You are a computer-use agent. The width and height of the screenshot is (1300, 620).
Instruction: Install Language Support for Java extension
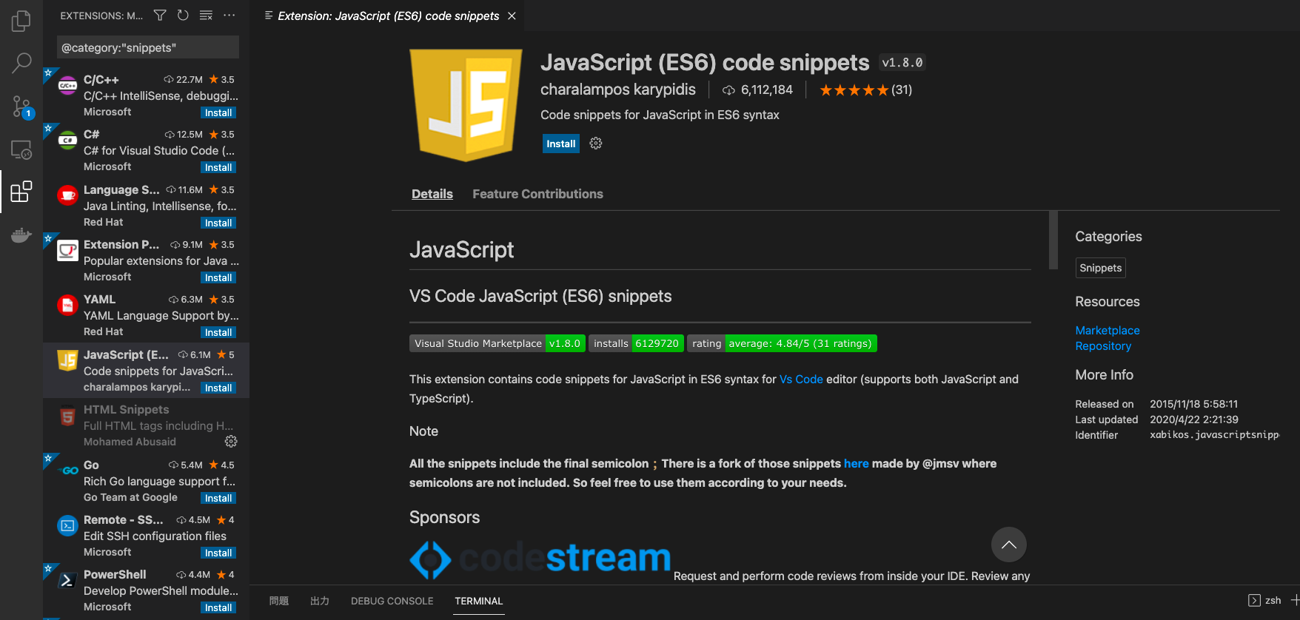click(218, 223)
